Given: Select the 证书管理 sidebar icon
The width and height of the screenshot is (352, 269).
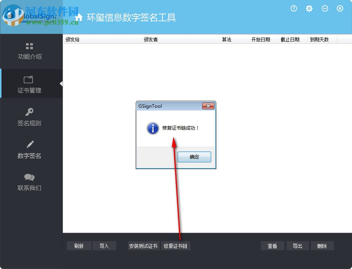Looking at the screenshot, I should pos(29,84).
